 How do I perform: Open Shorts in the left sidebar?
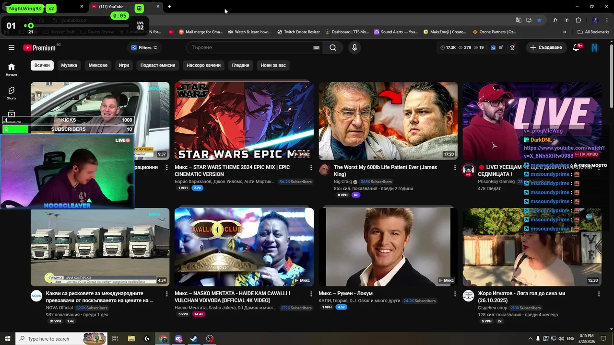point(12,93)
